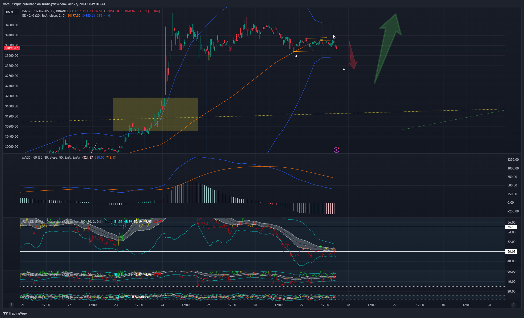Screen dimensions: 524x318
Task: Click the BB lower value 33514.46
Action: [103, 16]
